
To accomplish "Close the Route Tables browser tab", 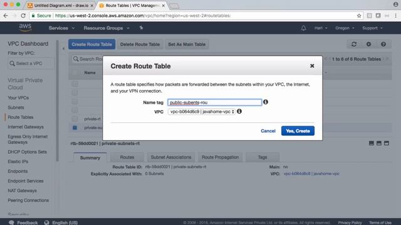I will coord(164,6).
